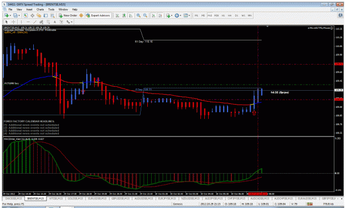Expand the Arrows tool dropdown
This screenshot has width=346, height=208.
click(x=72, y=22)
